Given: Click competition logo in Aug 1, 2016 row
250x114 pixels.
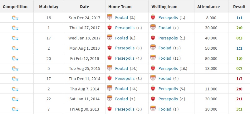Looking at the screenshot, I should pos(15,48).
